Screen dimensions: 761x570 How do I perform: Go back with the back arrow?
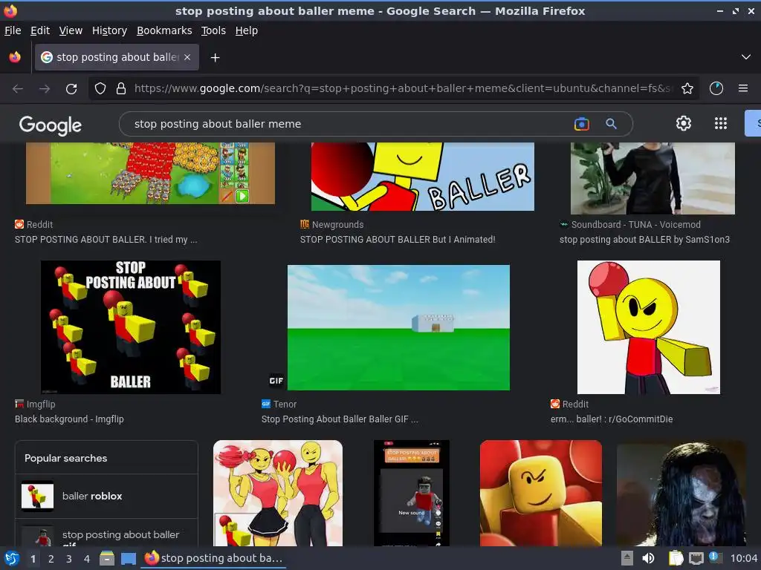point(18,89)
